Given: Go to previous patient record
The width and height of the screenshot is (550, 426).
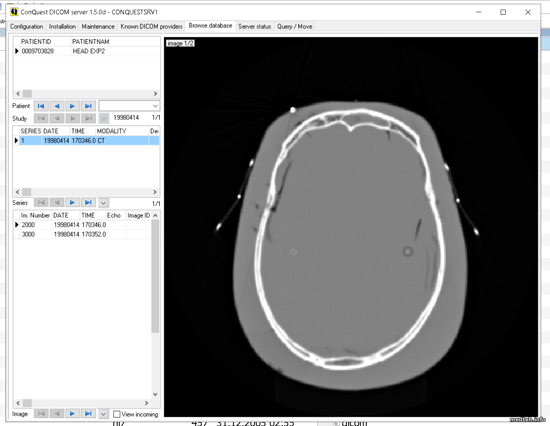Looking at the screenshot, I should [x=57, y=106].
